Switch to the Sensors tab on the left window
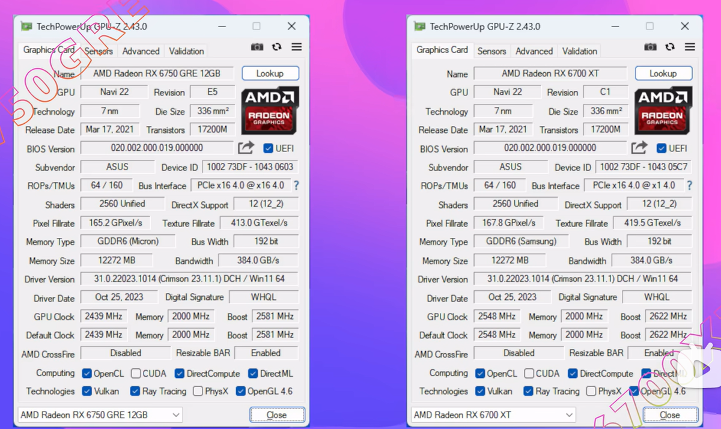The height and width of the screenshot is (429, 721). pos(98,51)
